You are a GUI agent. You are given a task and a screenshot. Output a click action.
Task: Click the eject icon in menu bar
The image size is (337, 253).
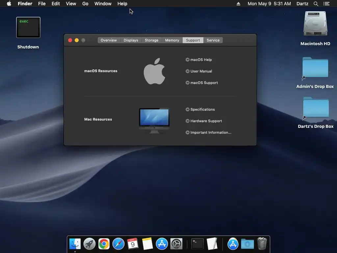pos(238,4)
